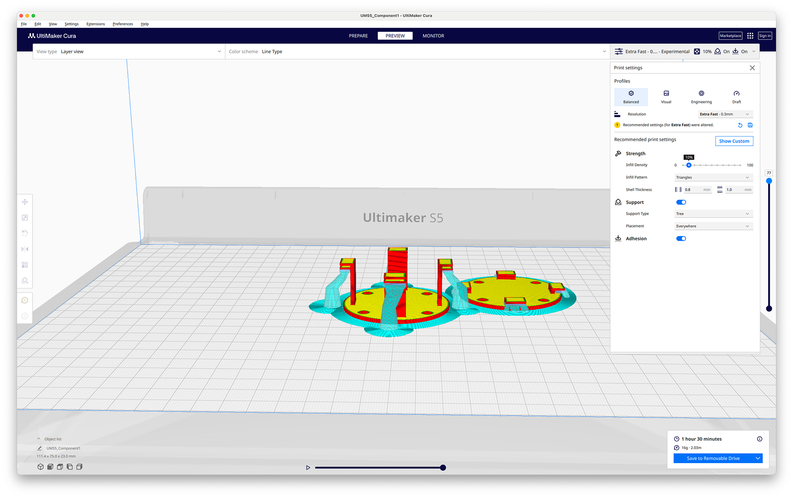Click Save to Removable Drive
This screenshot has height=497, width=793.
point(713,458)
